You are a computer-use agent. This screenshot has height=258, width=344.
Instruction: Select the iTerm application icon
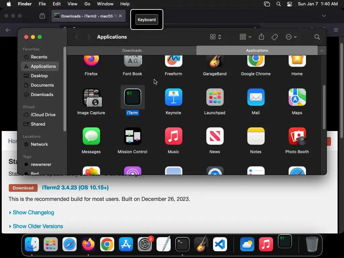132,97
